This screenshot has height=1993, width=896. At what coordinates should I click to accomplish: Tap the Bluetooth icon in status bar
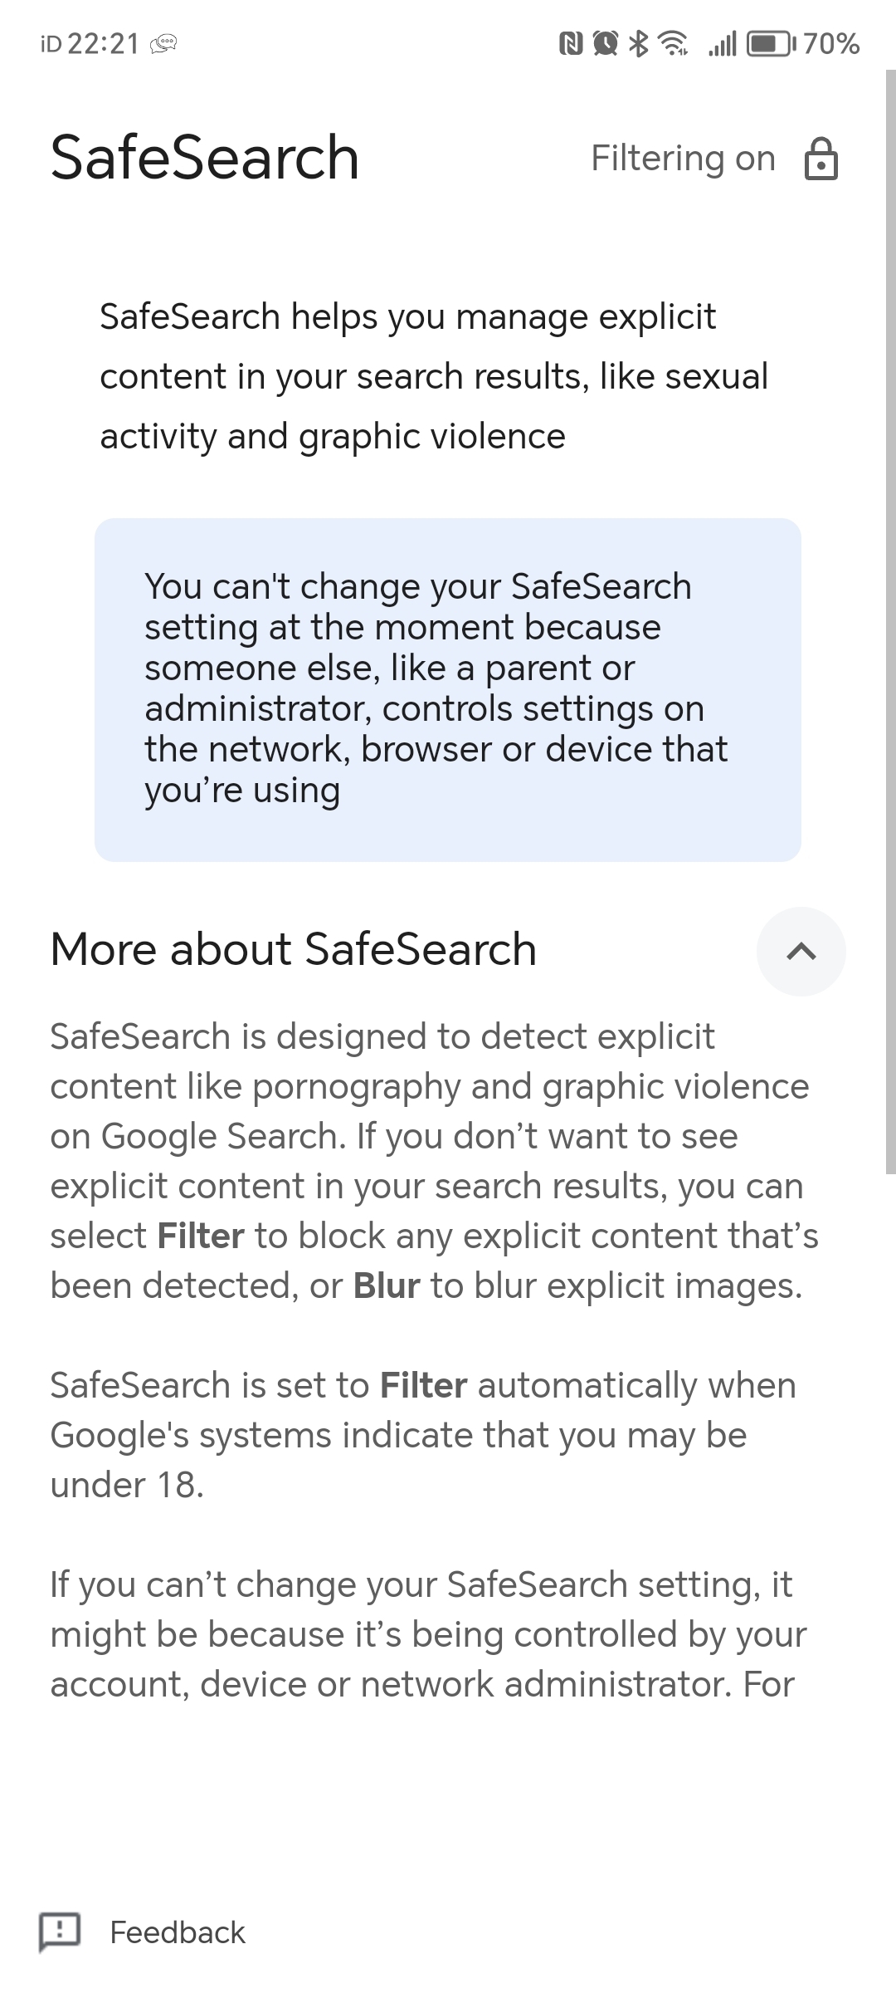637,43
